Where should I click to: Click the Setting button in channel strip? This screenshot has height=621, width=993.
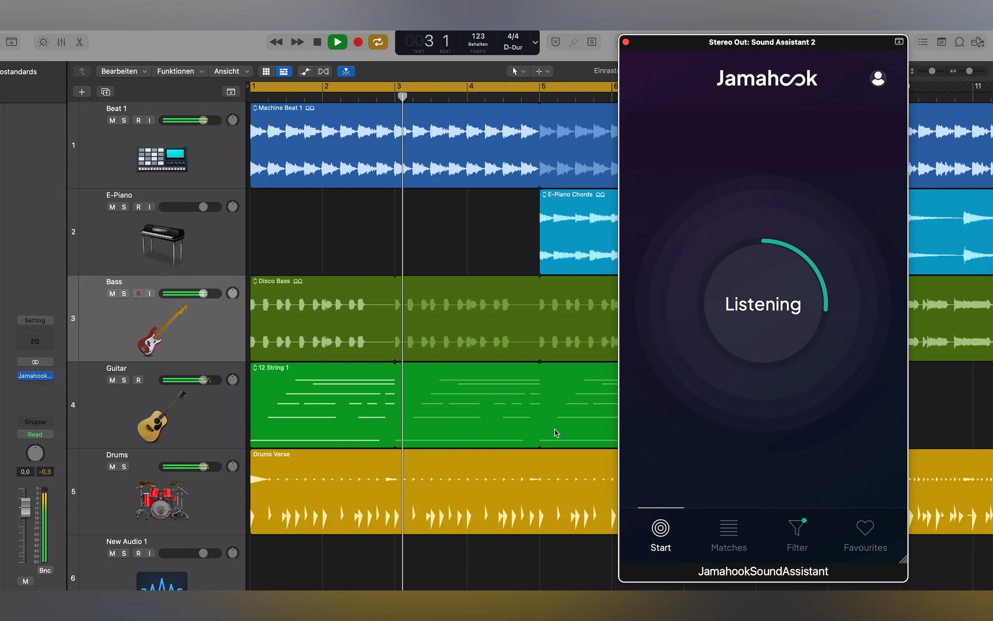click(35, 320)
